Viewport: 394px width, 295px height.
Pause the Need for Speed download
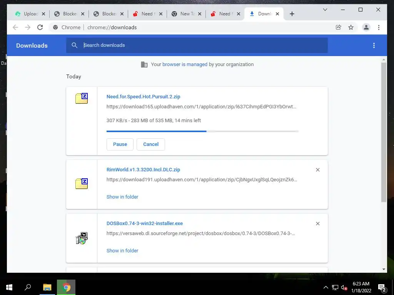coord(120,144)
